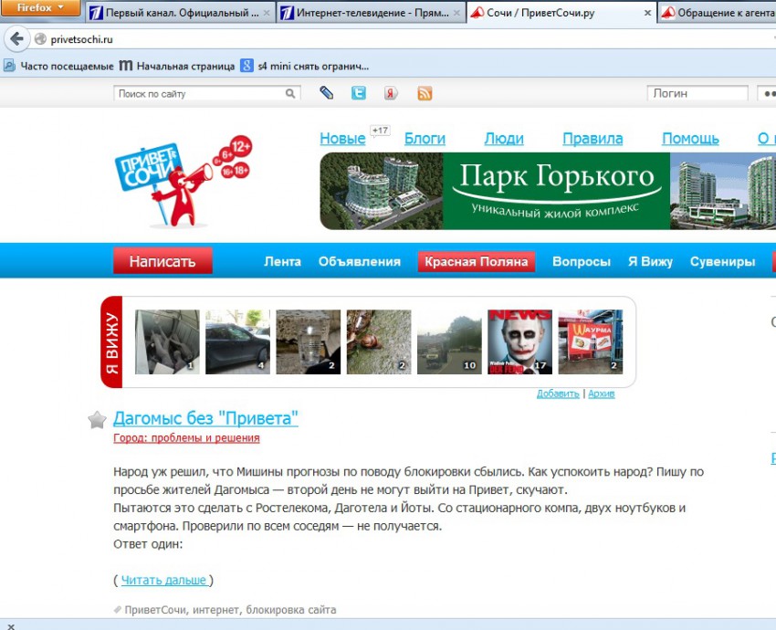The image size is (776, 630).
Task: Click the Парк Горького banner advertisement
Action: pyautogui.click(x=548, y=191)
